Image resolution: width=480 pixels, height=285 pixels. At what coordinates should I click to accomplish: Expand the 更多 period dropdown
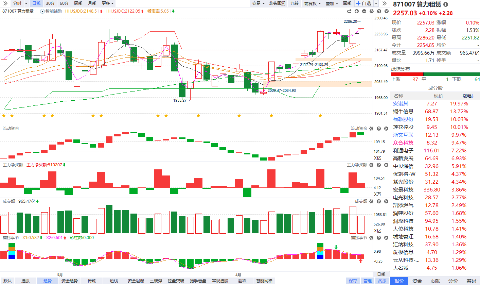coord(108,3)
